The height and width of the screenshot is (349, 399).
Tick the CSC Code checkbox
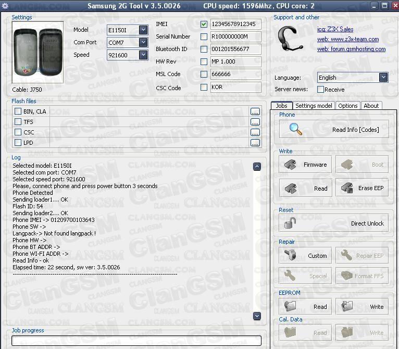[x=204, y=88]
